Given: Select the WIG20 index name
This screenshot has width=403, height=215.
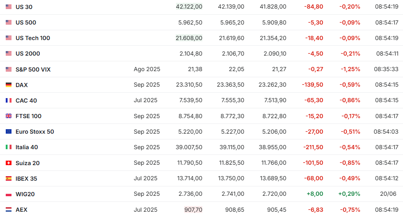Looking at the screenshot, I should click(25, 194).
